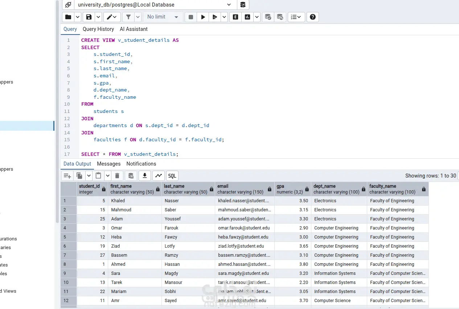Click the connection status icon beside database name
Image resolution: width=459 pixels, height=309 pixels.
point(68,5)
